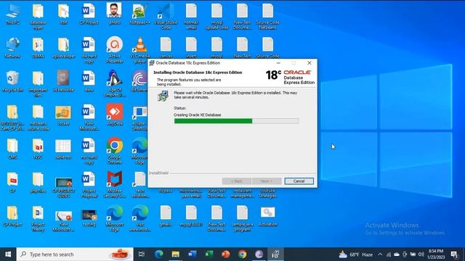Select the 'photo' image file icon

[x=115, y=14]
